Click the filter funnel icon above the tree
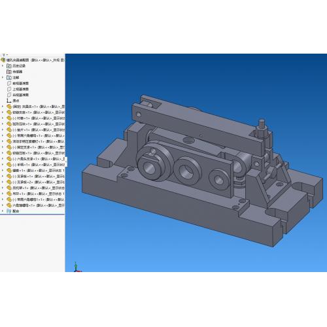 pos(4,55)
